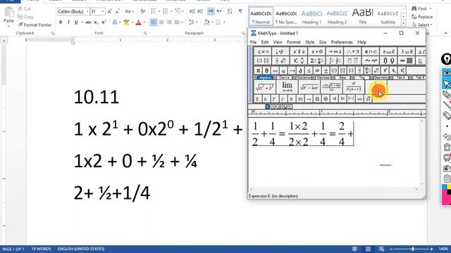Open MathType Format menu
This screenshot has width=451, height=253.
[294, 42]
